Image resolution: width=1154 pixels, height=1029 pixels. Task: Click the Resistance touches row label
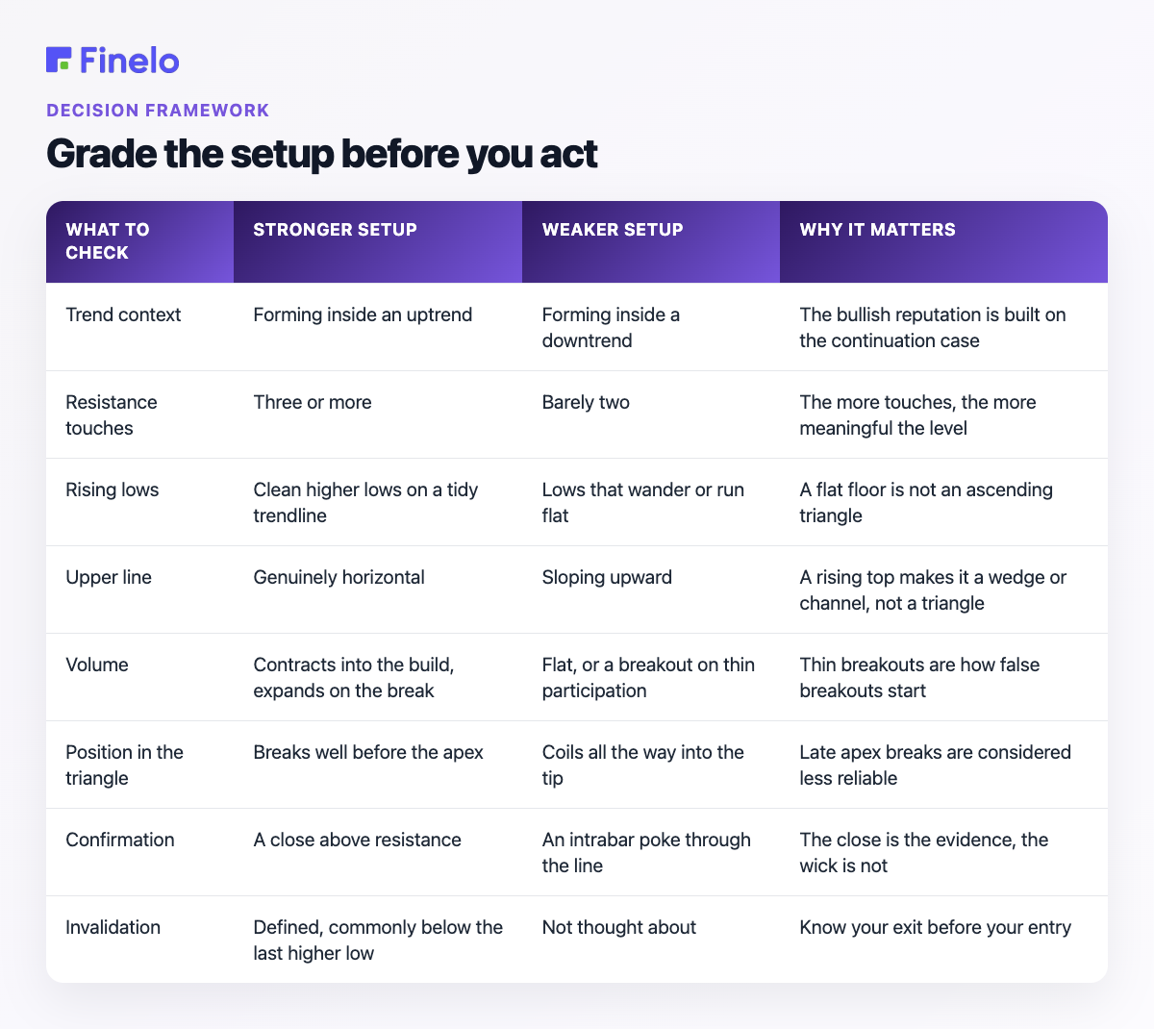tap(112, 414)
